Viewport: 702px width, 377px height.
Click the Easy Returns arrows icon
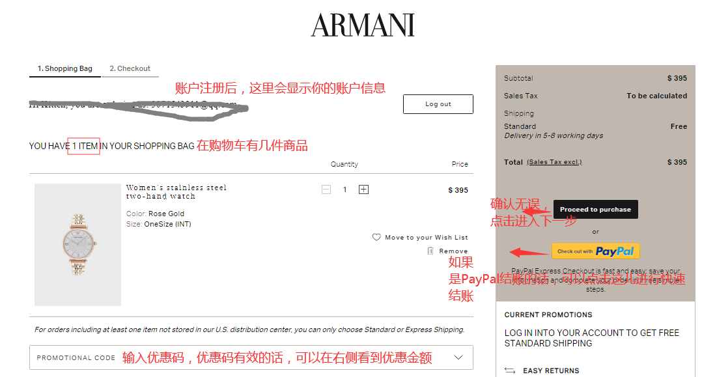click(x=509, y=370)
